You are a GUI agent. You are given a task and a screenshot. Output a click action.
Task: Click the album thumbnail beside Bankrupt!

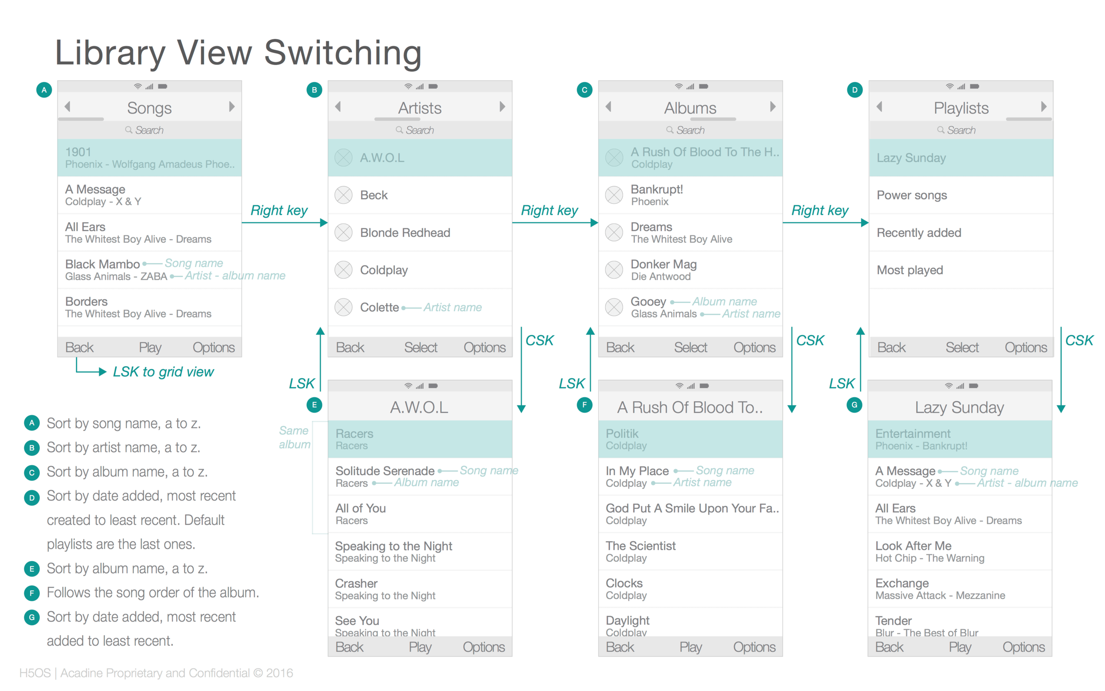coord(614,195)
